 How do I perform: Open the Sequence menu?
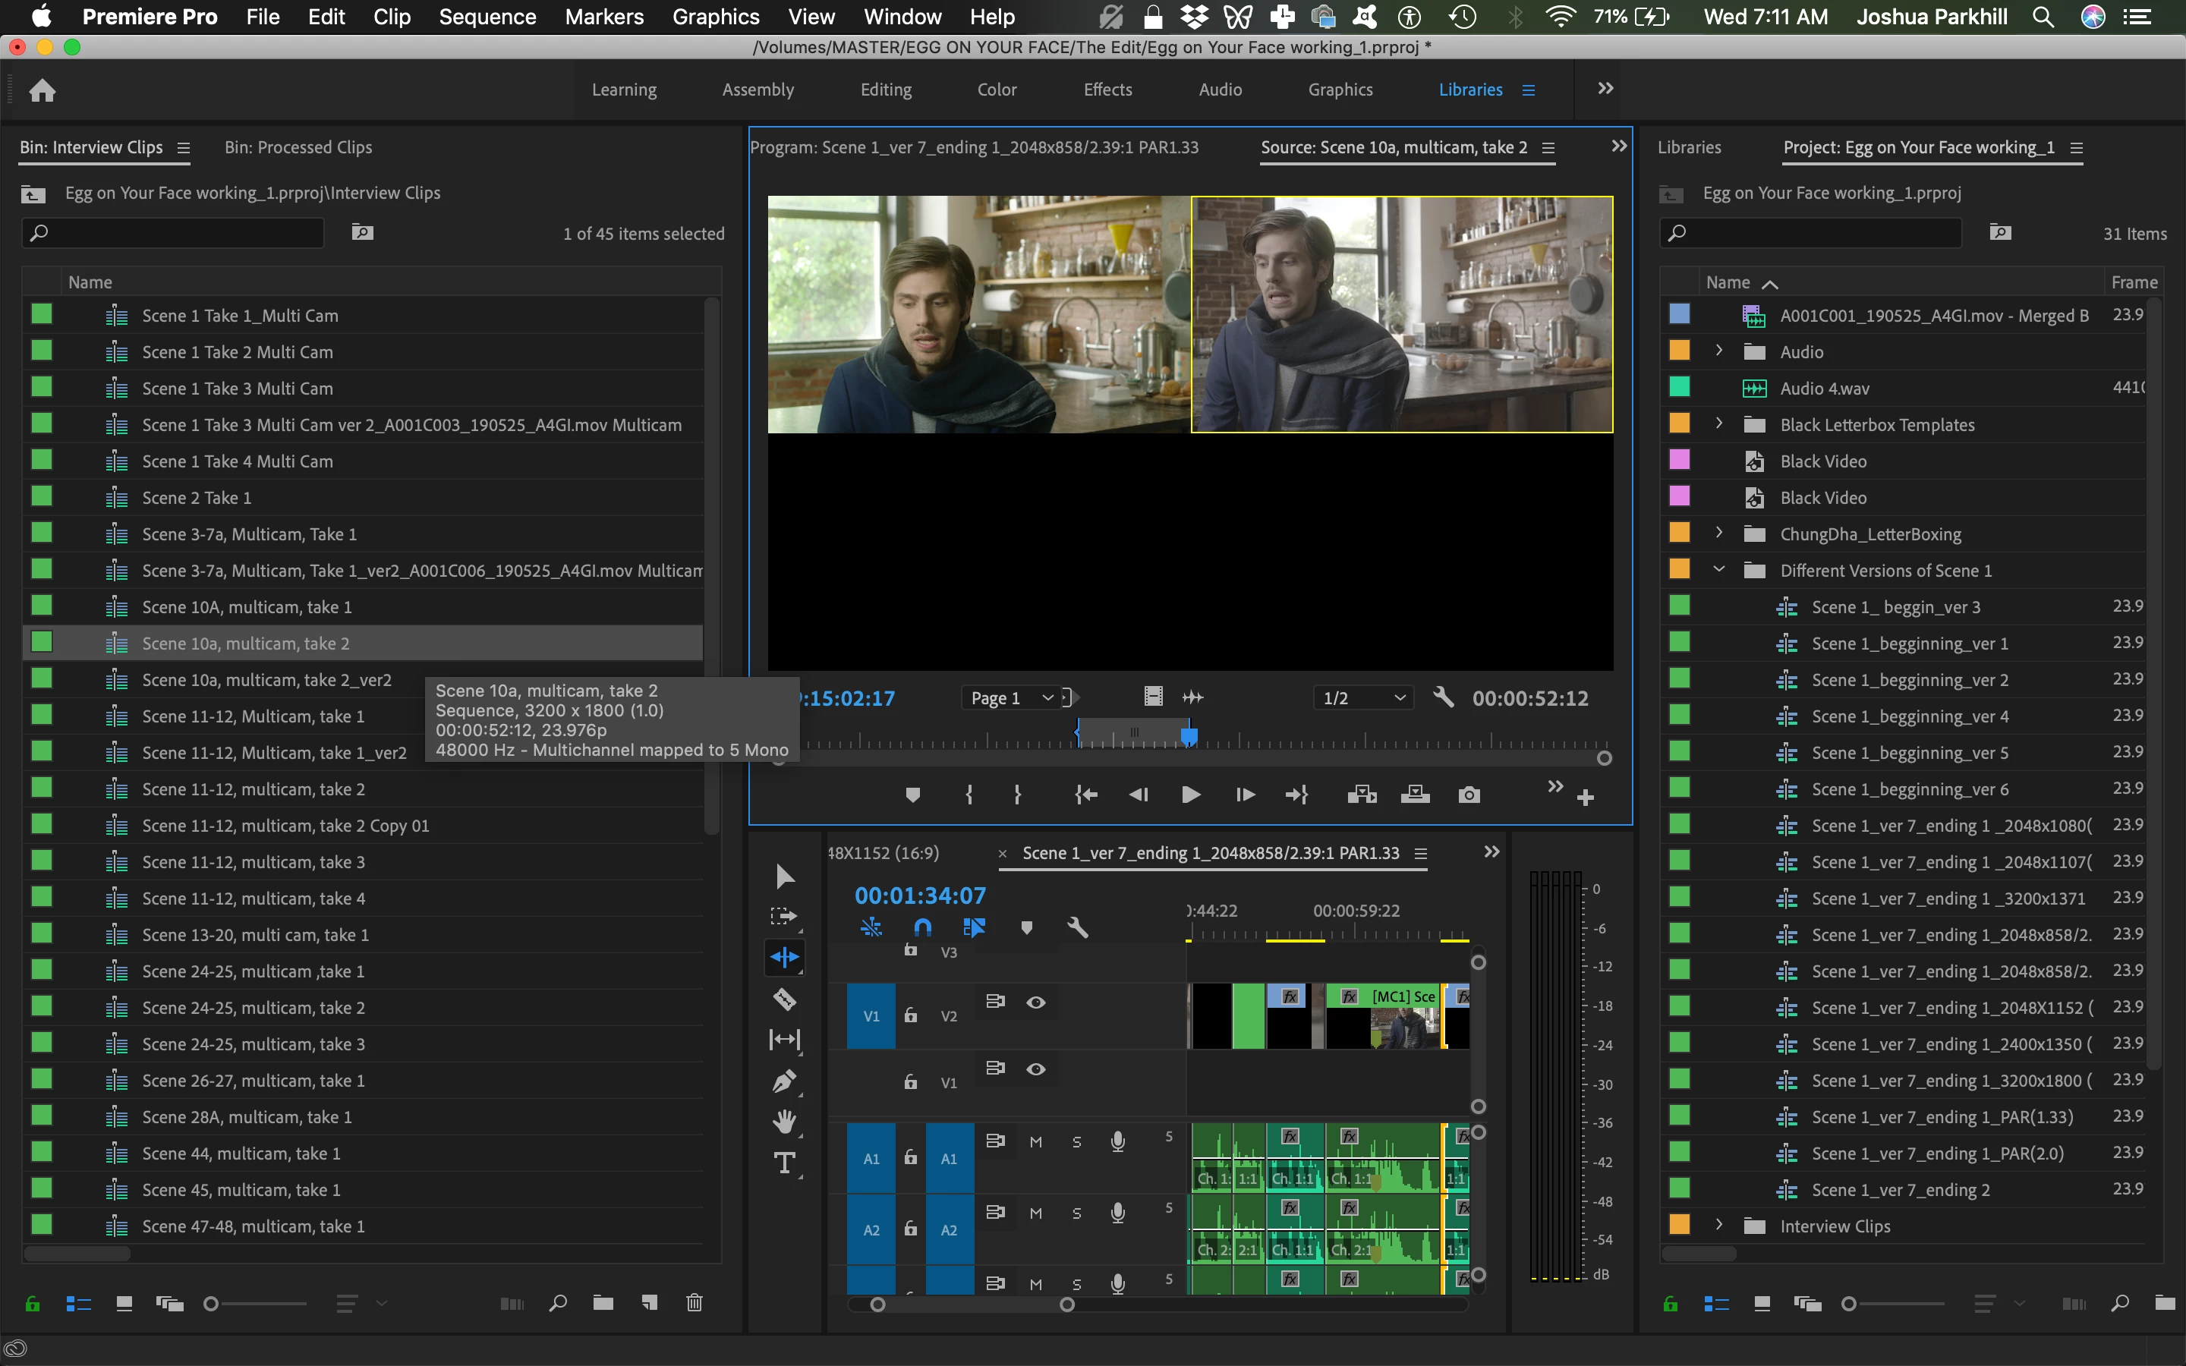point(487,16)
